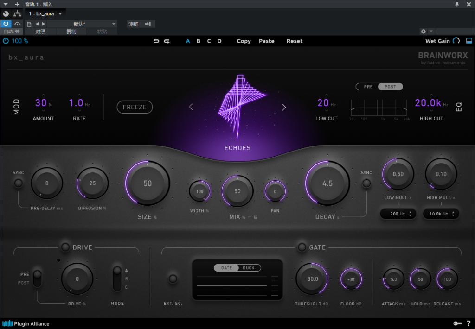Click the Wet Gain knob icon
Image resolution: width=475 pixels, height=329 pixels.
tap(456, 41)
